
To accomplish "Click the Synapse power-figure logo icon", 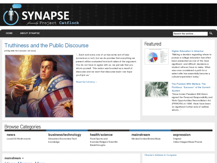I will tap(11, 15).
